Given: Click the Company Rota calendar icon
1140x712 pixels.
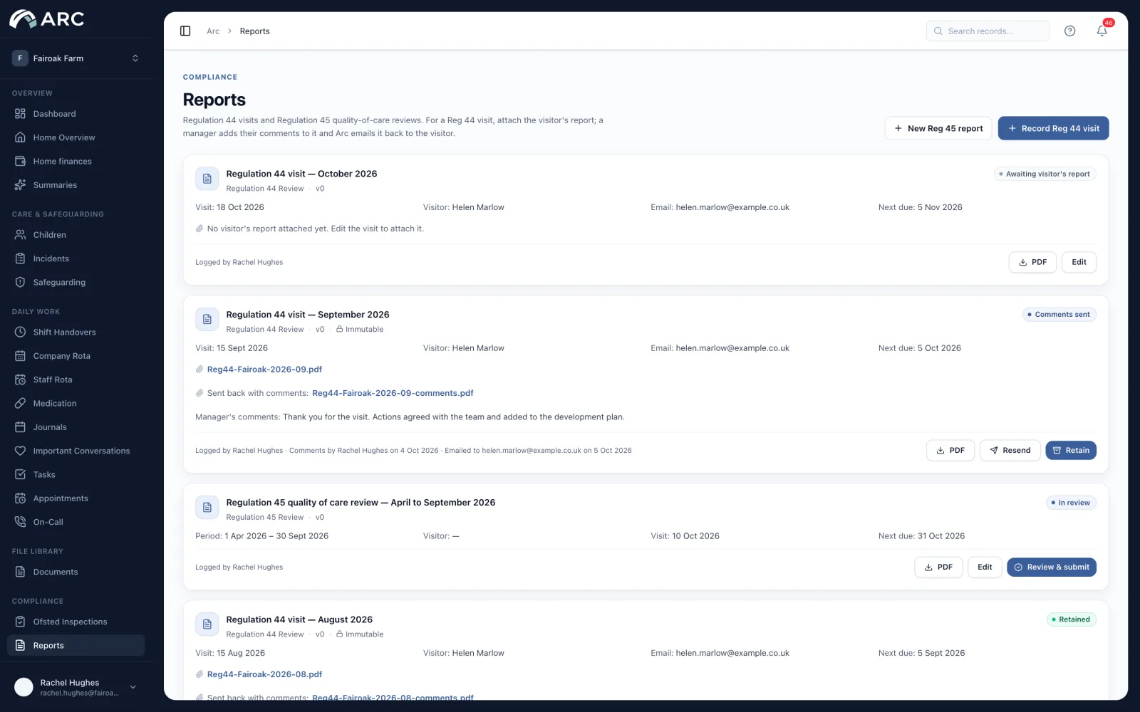Looking at the screenshot, I should (x=20, y=356).
